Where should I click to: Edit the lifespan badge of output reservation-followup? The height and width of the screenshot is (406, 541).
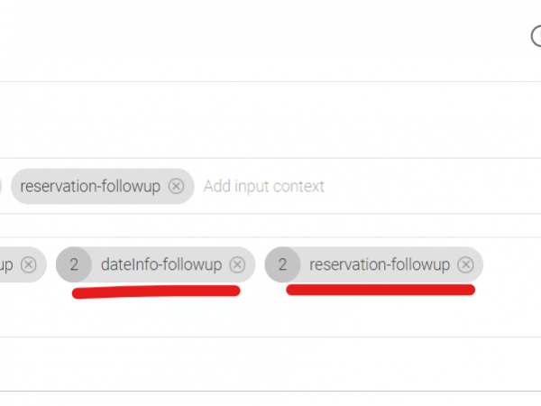click(283, 264)
